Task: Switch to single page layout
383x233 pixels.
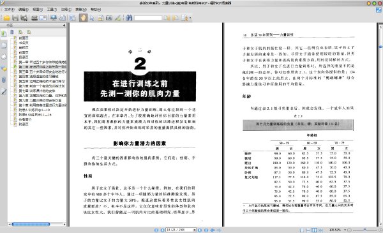Action: [302, 230]
